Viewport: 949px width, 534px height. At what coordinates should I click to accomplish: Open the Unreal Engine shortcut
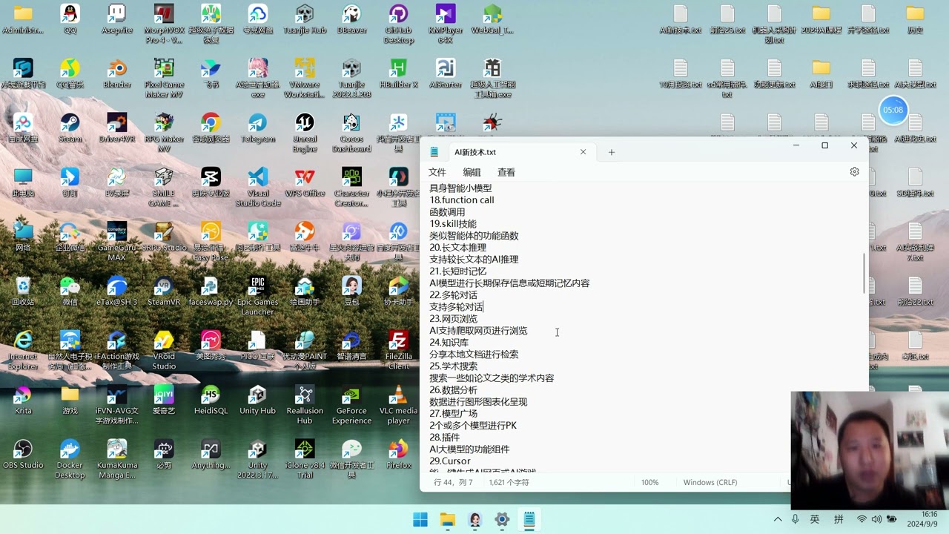305,132
